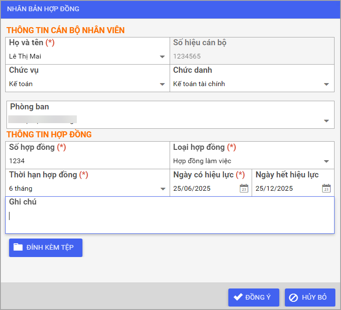Expand the Họ và tên dropdown

point(162,56)
